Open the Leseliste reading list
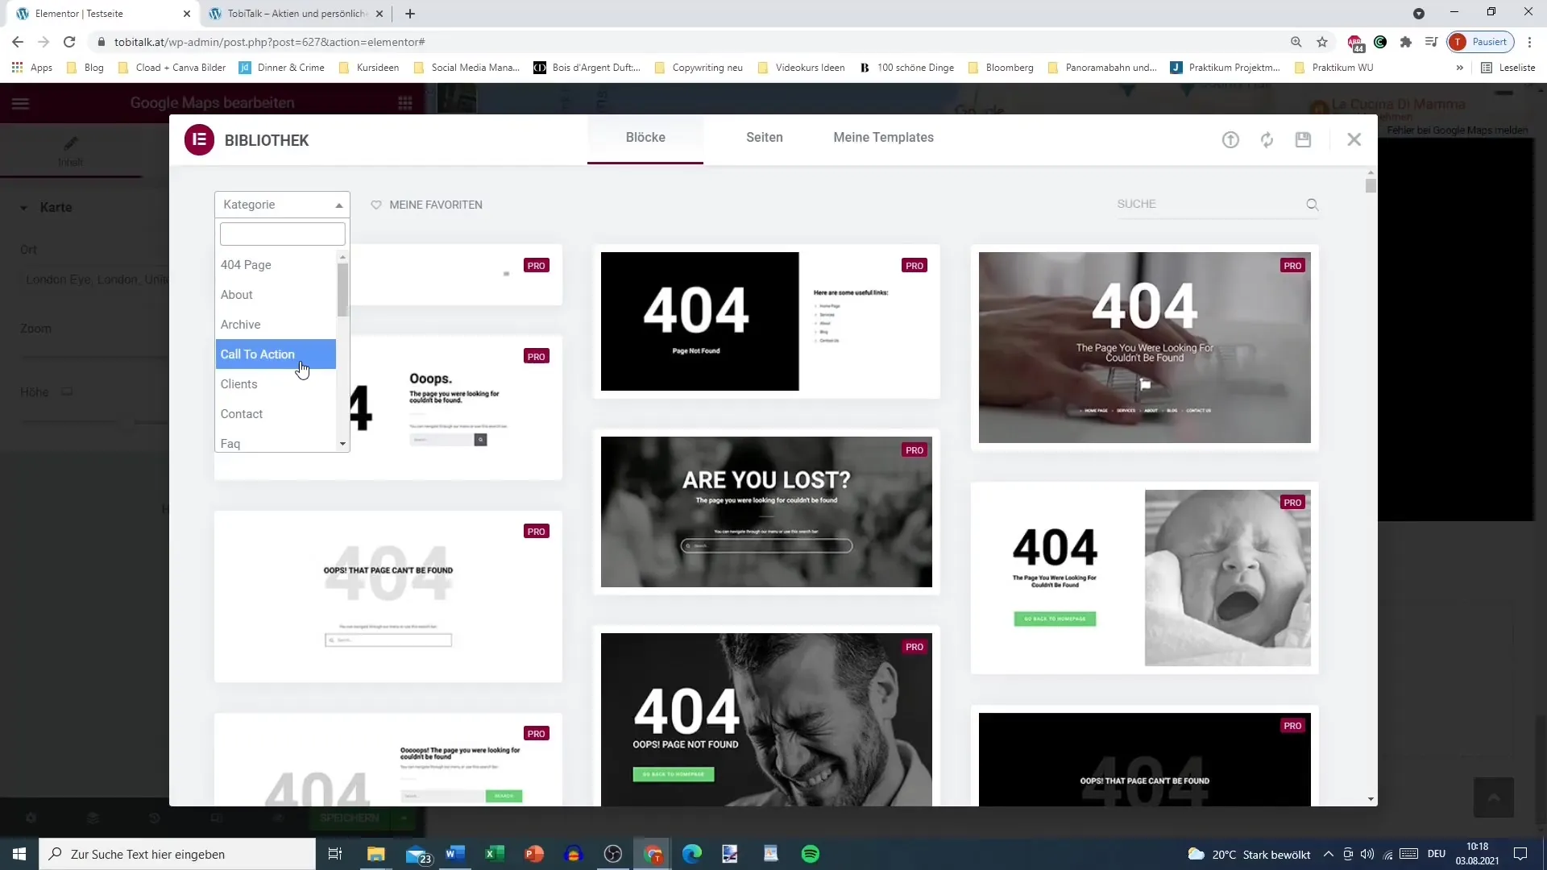The height and width of the screenshot is (870, 1547). pos(1508,68)
